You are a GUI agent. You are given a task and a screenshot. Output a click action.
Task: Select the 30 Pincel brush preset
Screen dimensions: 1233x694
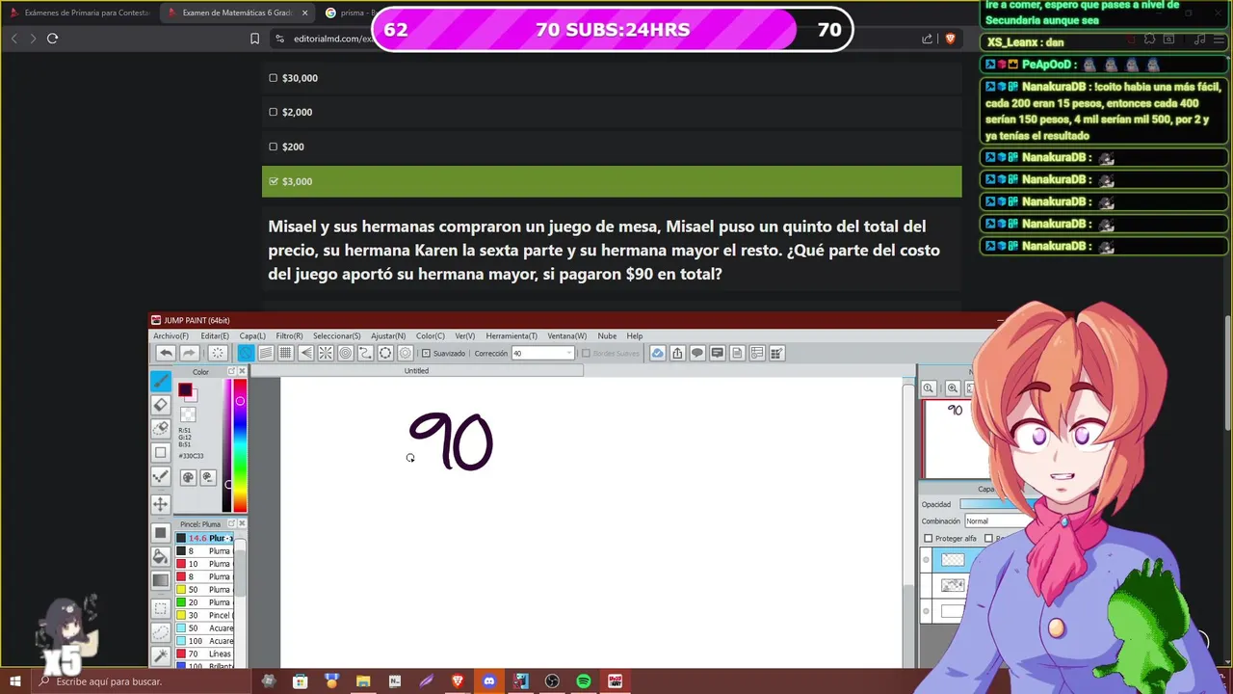pyautogui.click(x=205, y=615)
